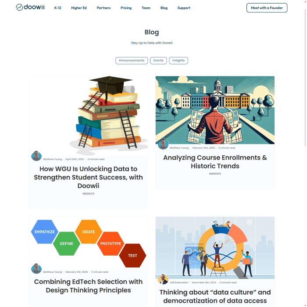
Task: Click Jeff Rubenstein's avatar photo
Action: (163, 279)
